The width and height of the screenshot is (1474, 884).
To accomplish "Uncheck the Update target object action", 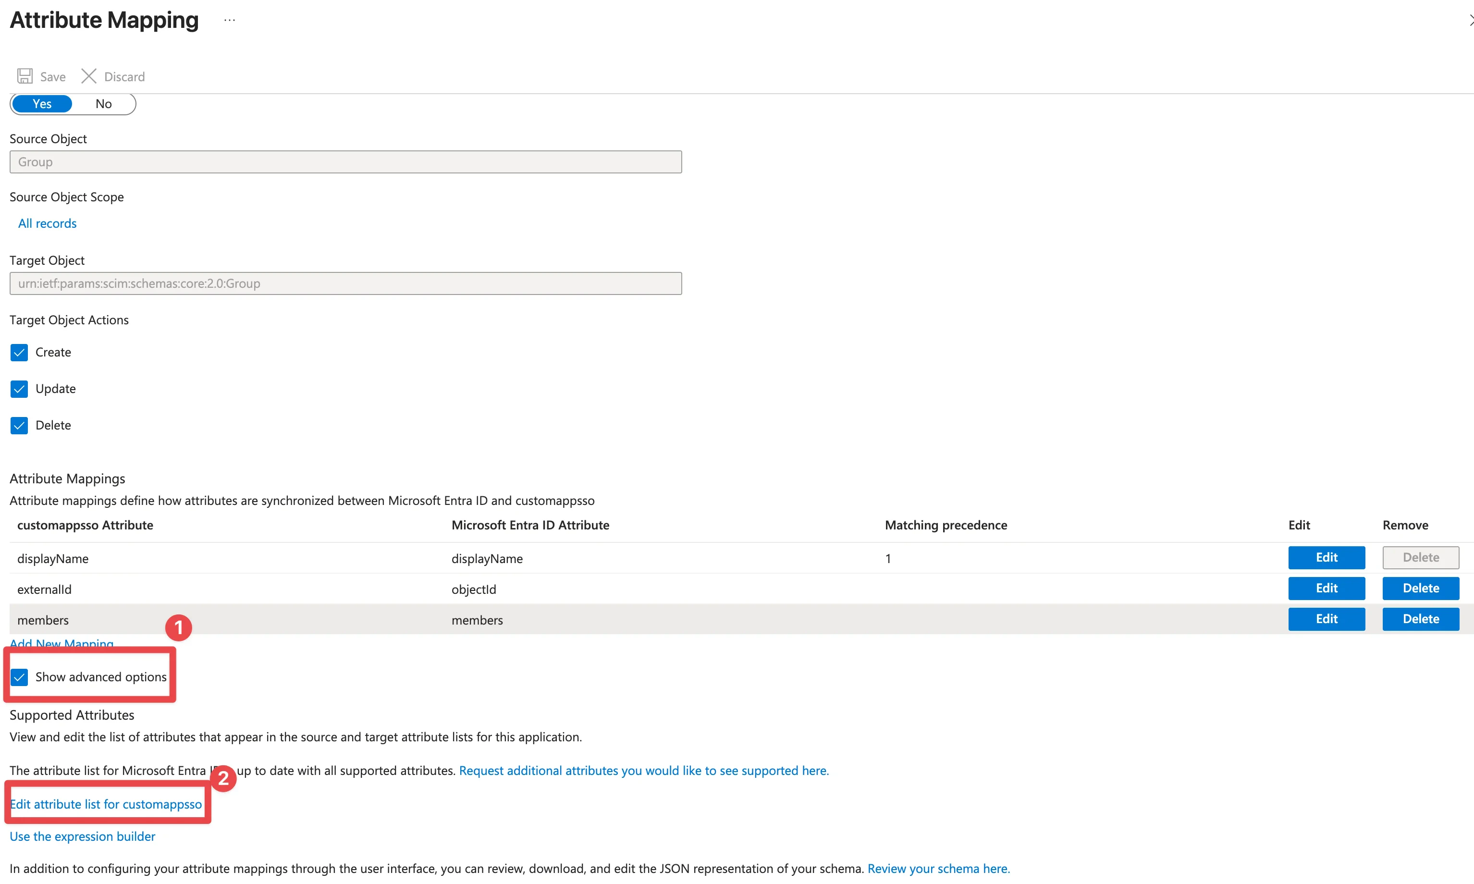I will (x=18, y=388).
